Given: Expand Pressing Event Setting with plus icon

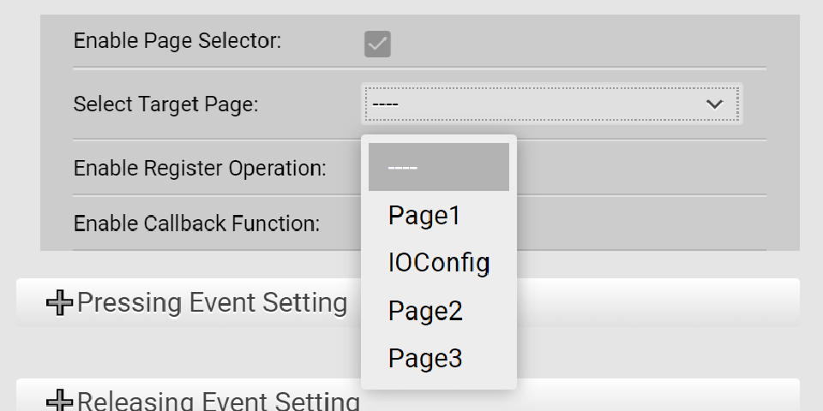Looking at the screenshot, I should tap(59, 303).
